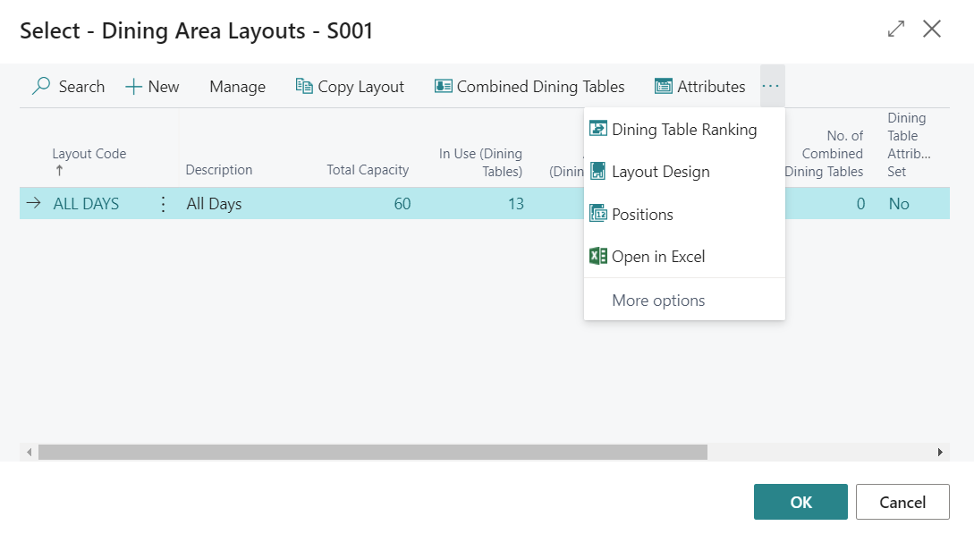Open Combined Dining Tables icon

pos(443,87)
